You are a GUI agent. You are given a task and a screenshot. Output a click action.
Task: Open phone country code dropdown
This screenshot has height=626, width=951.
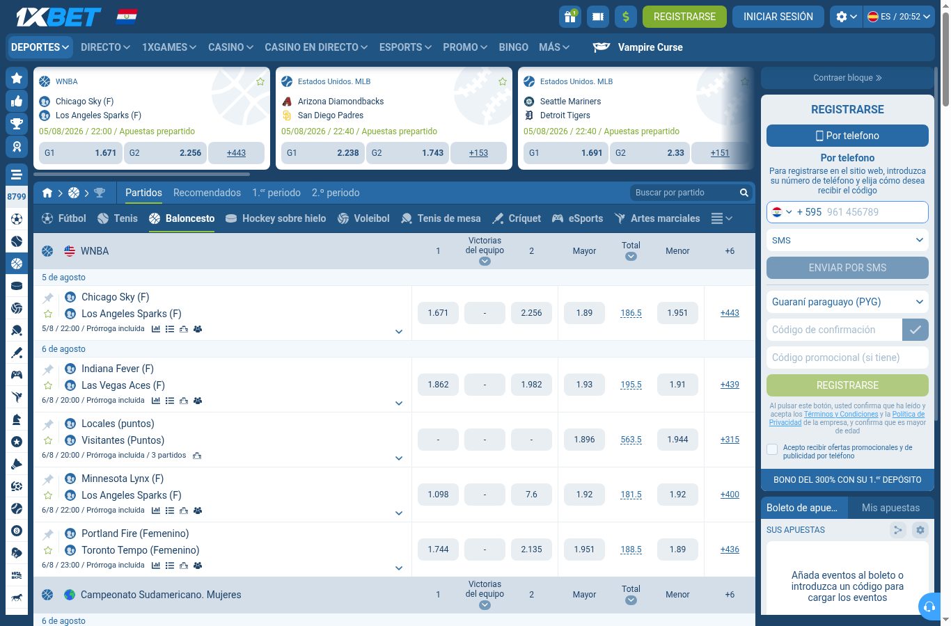[782, 212]
